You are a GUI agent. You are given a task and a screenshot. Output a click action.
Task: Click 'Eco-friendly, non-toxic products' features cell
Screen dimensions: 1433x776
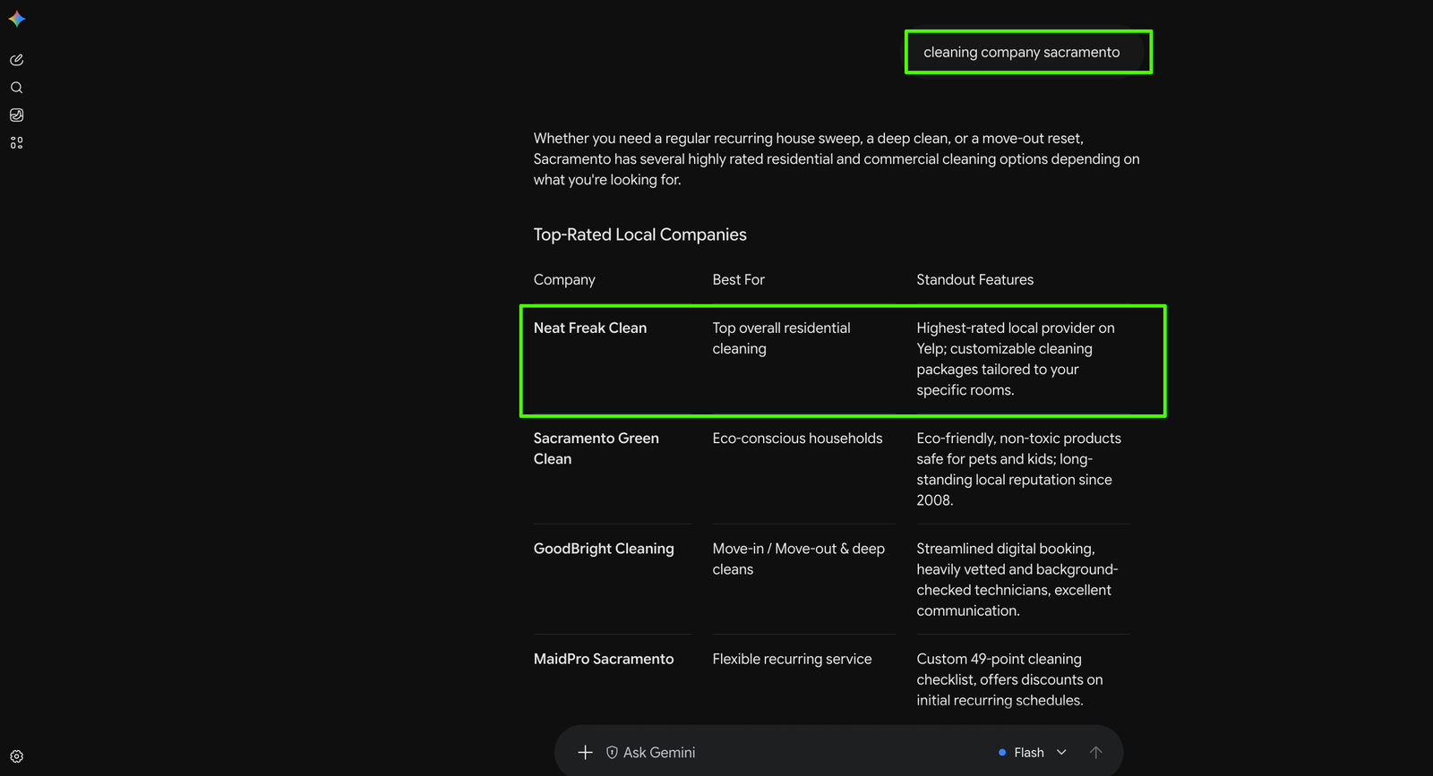tap(1019, 469)
